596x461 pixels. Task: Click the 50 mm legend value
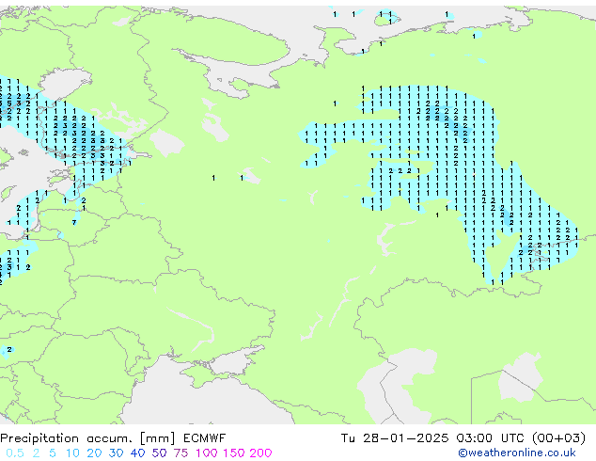[158, 453]
